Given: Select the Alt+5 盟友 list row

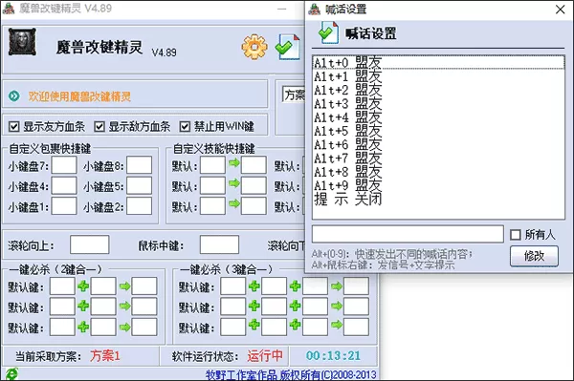Looking at the screenshot, I should [438, 131].
